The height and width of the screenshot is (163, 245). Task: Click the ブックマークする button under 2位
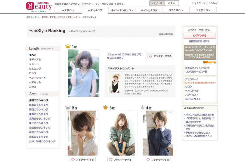[x=83, y=160]
